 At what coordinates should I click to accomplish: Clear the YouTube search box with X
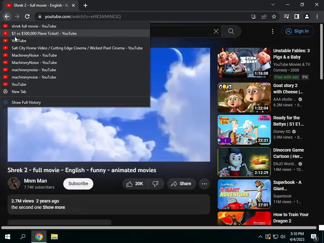pos(216,31)
